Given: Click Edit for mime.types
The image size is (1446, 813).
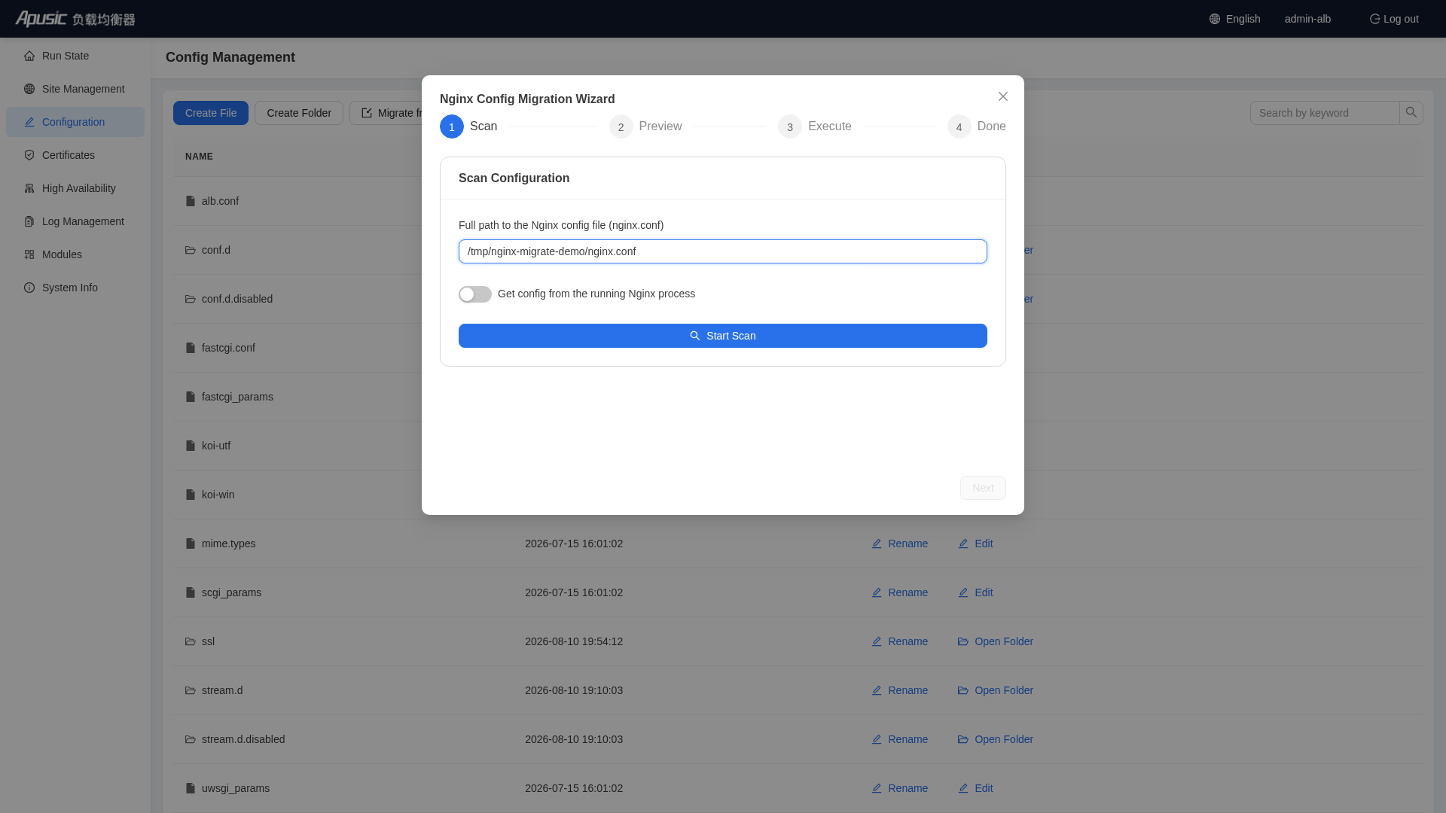Looking at the screenshot, I should click(x=975, y=544).
